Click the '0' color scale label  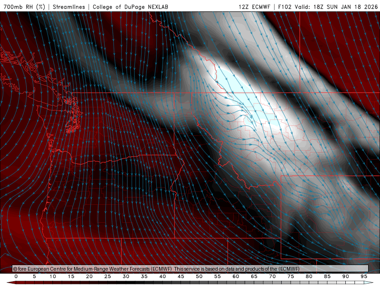click(16, 276)
